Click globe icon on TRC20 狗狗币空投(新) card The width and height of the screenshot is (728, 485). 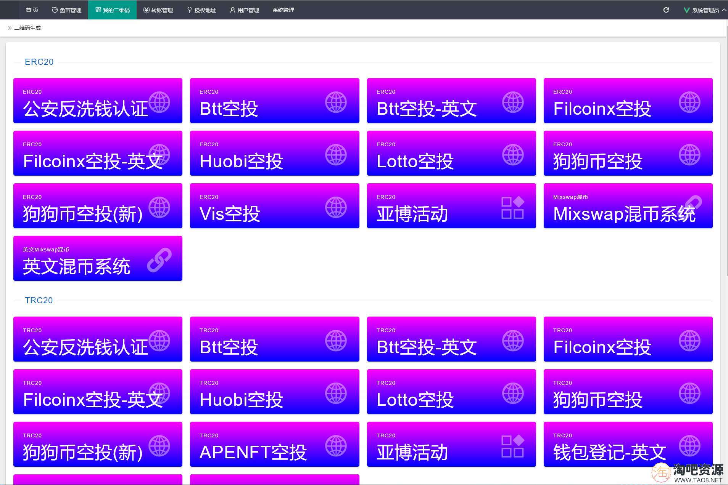coord(159,446)
